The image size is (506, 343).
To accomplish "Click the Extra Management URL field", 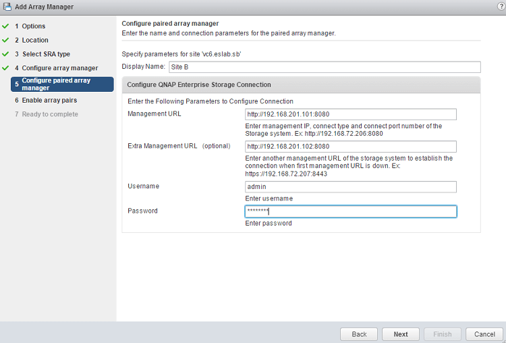I will point(351,147).
